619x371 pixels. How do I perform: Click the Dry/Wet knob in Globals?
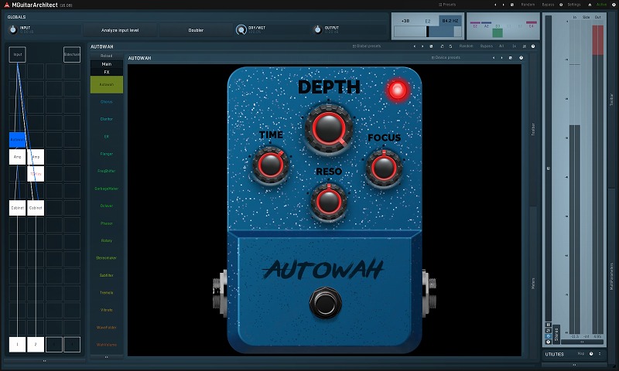(x=241, y=29)
